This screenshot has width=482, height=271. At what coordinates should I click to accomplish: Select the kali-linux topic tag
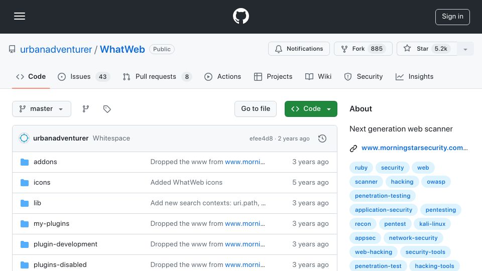click(x=432, y=224)
